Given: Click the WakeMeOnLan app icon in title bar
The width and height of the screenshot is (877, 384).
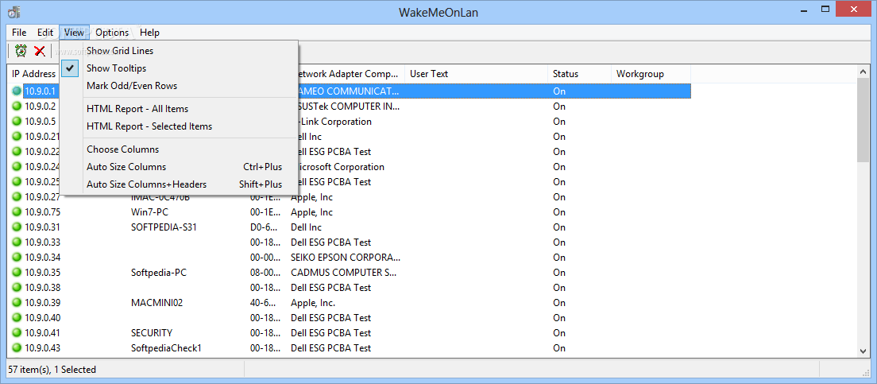Looking at the screenshot, I should pos(14,12).
